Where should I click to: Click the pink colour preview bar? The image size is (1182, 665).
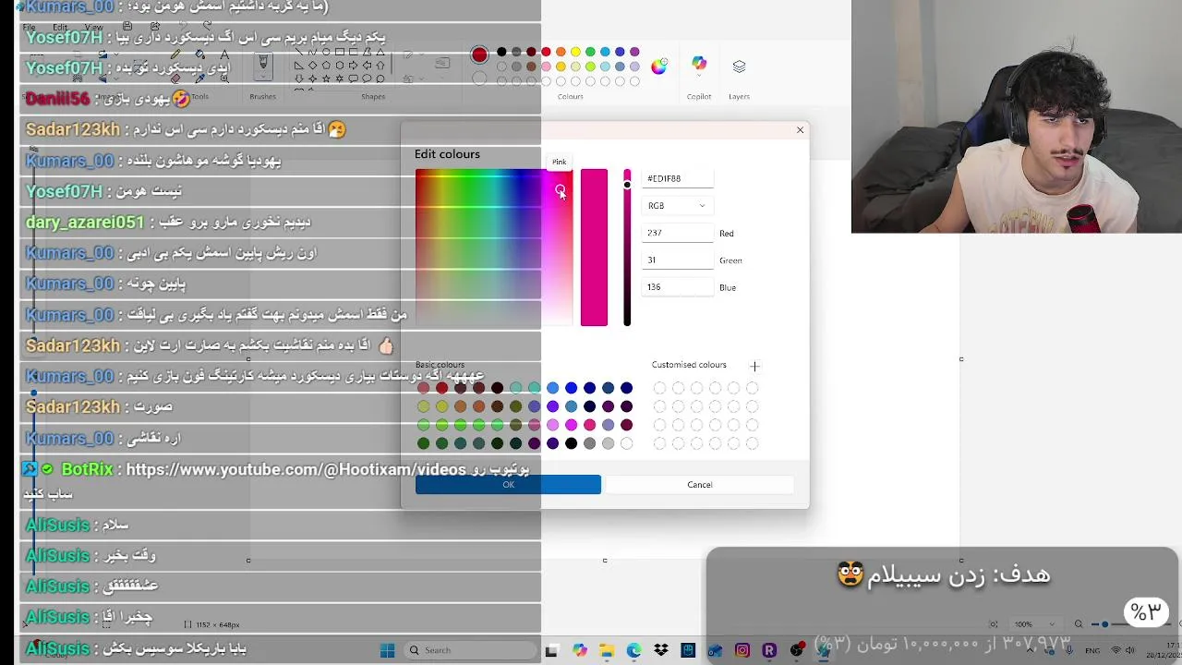pos(594,248)
